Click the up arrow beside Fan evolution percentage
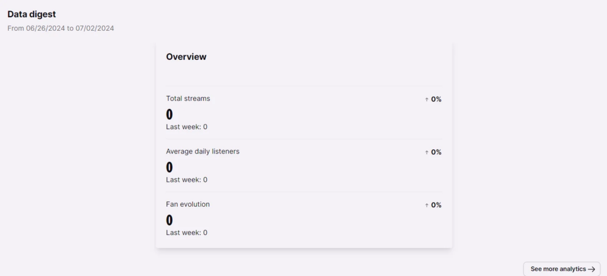 [x=427, y=206]
